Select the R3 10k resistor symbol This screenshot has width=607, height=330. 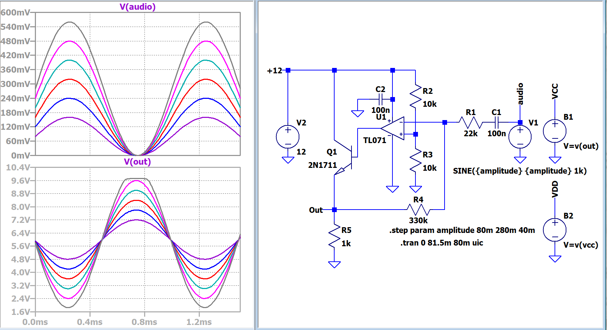415,161
